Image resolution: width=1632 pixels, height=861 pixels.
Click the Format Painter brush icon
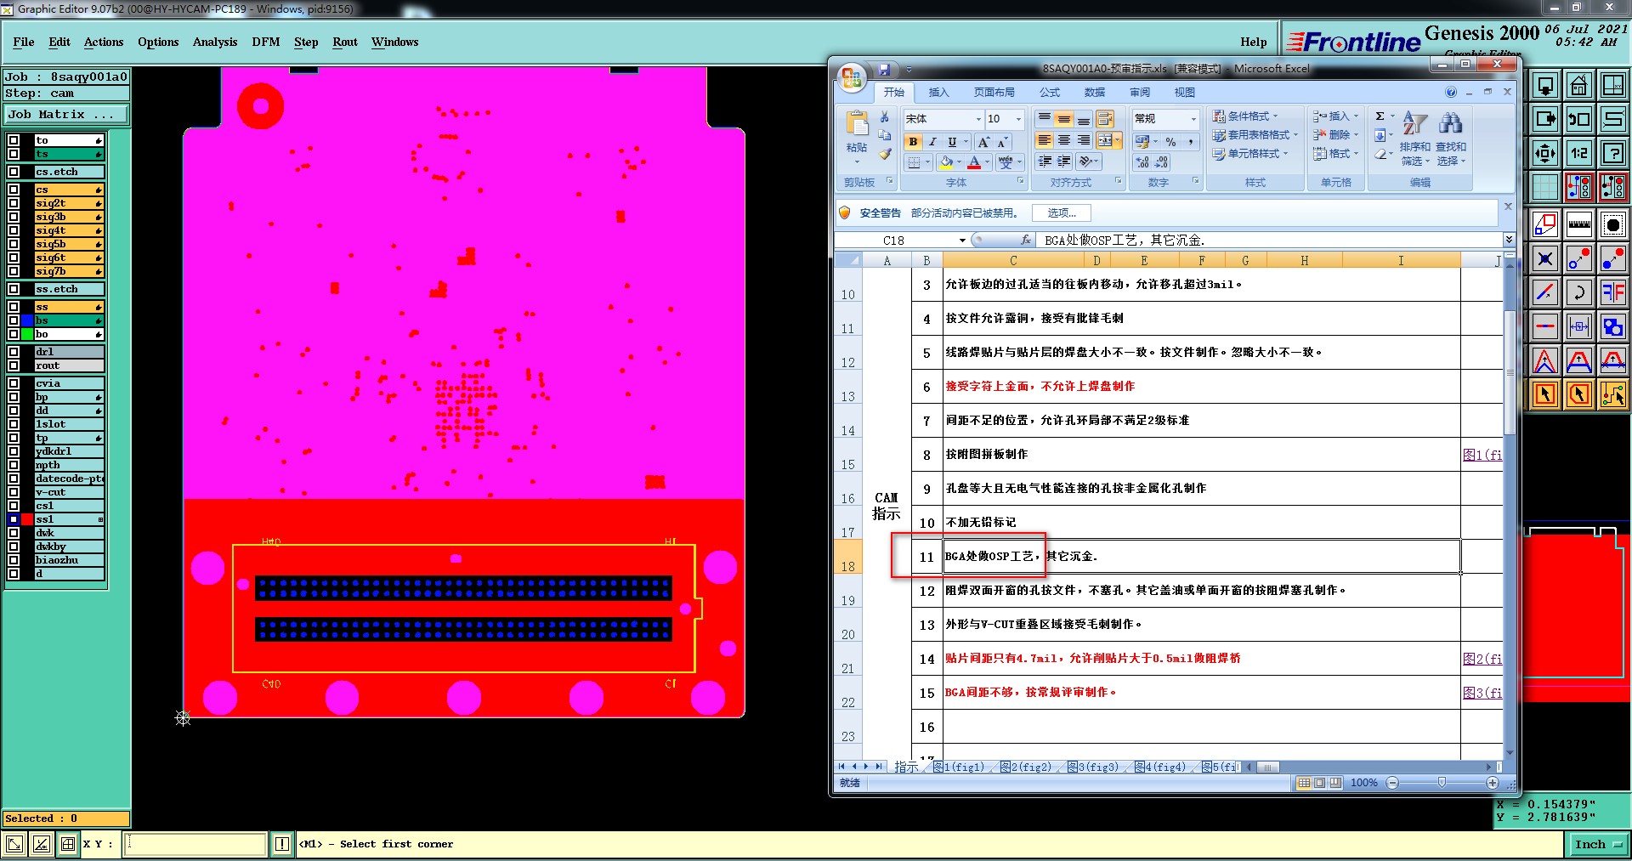[x=885, y=154]
